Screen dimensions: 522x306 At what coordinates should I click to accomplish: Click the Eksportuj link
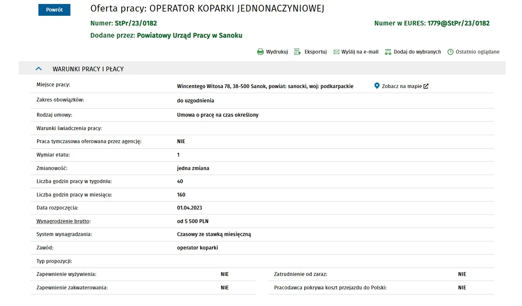(x=316, y=52)
